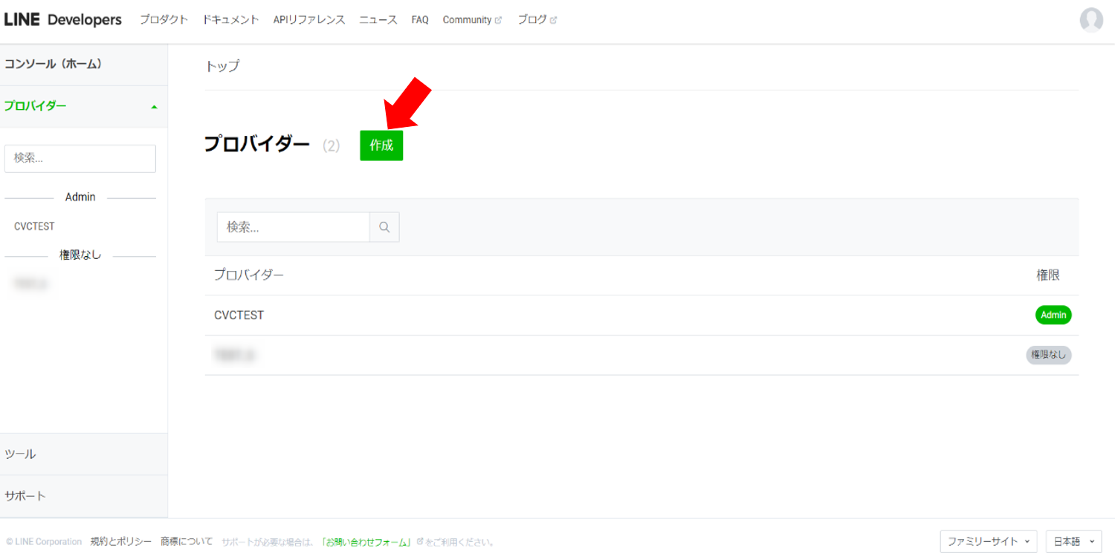Screen dimensions: 1115x553
Task: Click the green 作成 button
Action: [x=381, y=145]
